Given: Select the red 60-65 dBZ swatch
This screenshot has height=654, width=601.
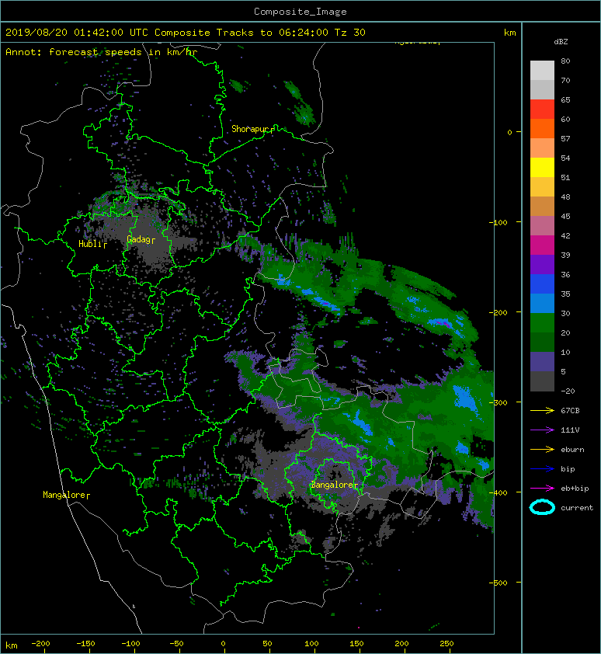Looking at the screenshot, I should 542,110.
